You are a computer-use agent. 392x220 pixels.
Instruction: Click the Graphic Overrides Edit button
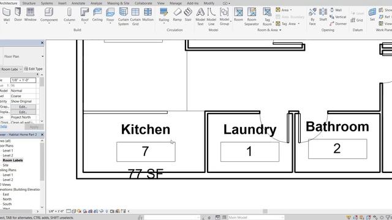click(x=23, y=107)
